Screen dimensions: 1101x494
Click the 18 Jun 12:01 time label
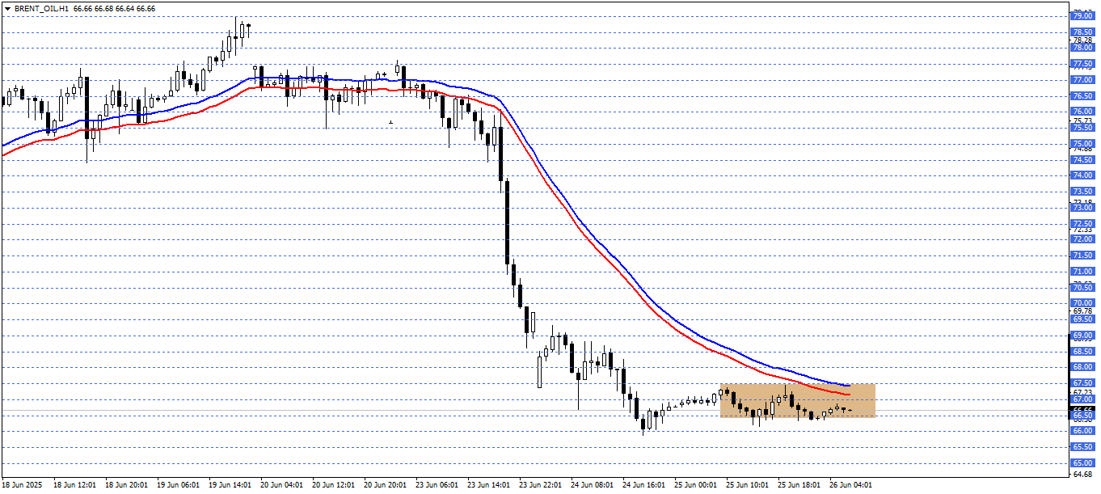click(x=74, y=485)
